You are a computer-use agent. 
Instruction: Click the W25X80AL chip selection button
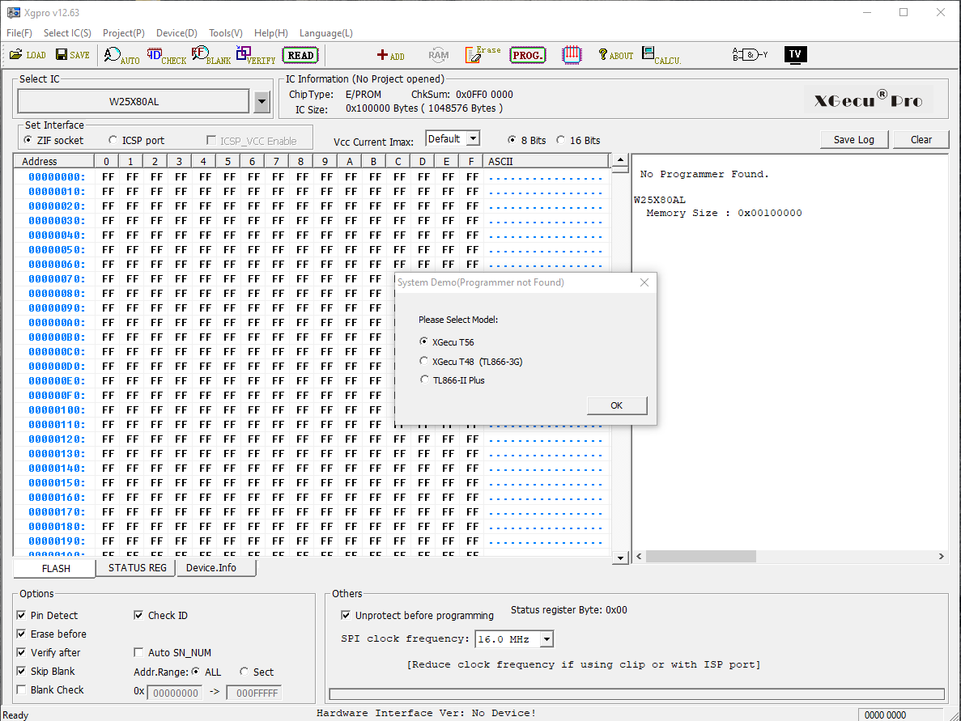click(x=134, y=102)
